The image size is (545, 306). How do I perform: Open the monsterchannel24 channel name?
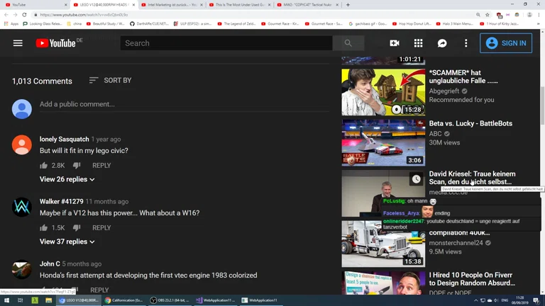(456, 243)
